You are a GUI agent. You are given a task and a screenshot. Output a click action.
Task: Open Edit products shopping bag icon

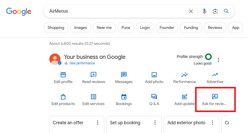click(x=63, y=97)
